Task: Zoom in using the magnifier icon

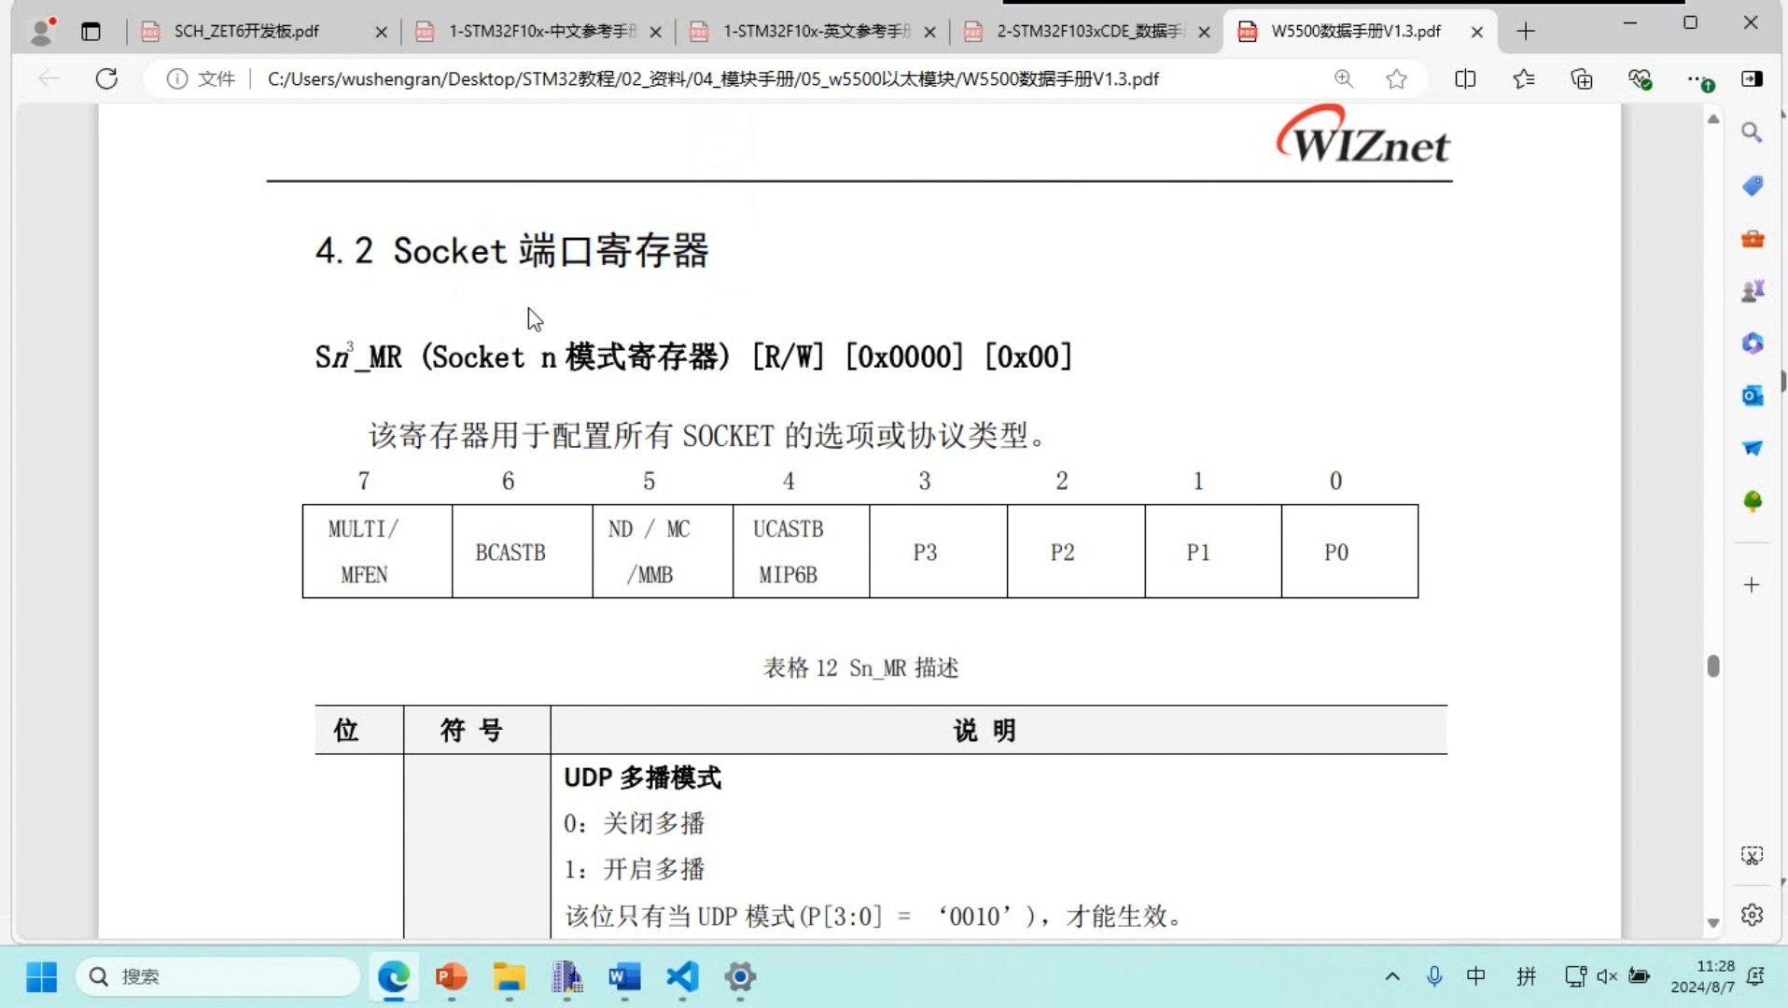Action: [1343, 78]
